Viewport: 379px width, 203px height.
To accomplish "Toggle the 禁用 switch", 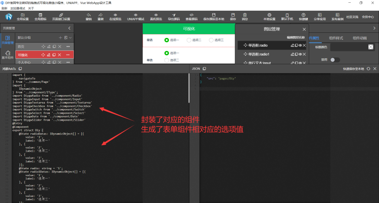I will [334, 60].
